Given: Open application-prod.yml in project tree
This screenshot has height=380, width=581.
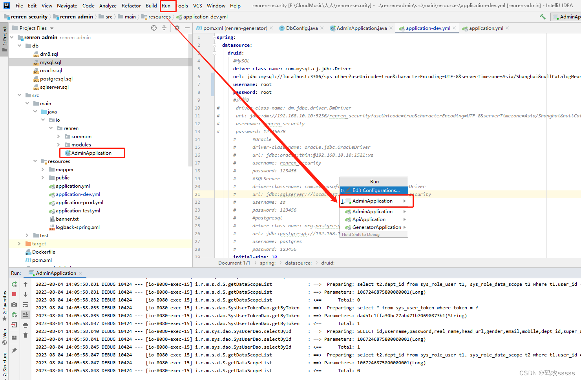Looking at the screenshot, I should pos(79,202).
